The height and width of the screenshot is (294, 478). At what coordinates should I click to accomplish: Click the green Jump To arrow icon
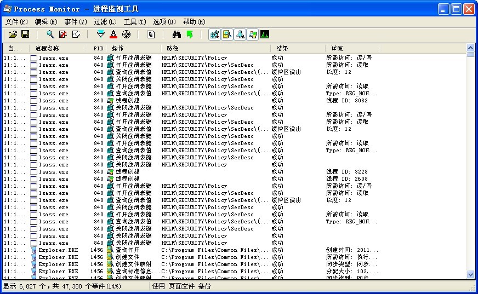(x=189, y=34)
